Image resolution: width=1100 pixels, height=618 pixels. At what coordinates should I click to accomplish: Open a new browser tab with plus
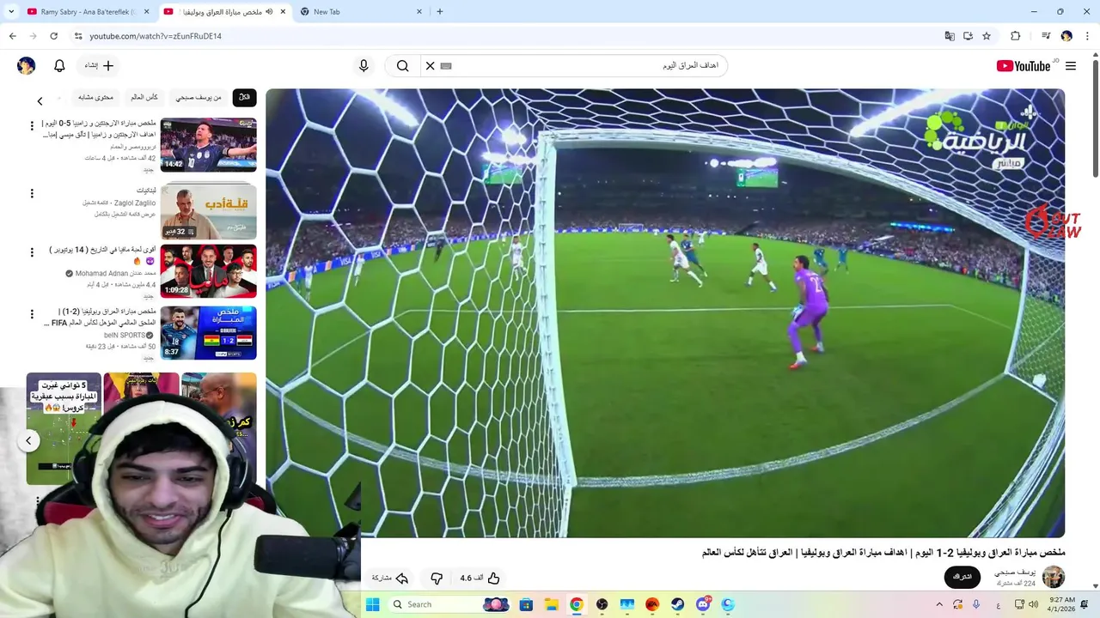click(x=440, y=12)
